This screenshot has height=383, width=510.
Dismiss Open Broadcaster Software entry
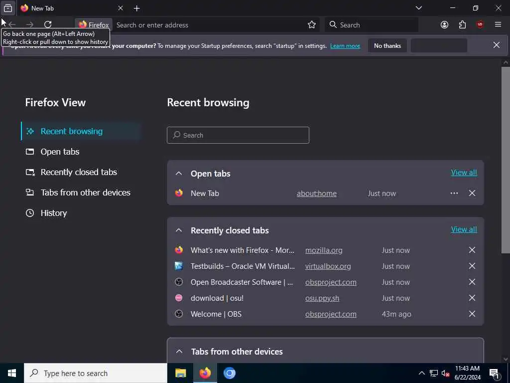click(472, 282)
